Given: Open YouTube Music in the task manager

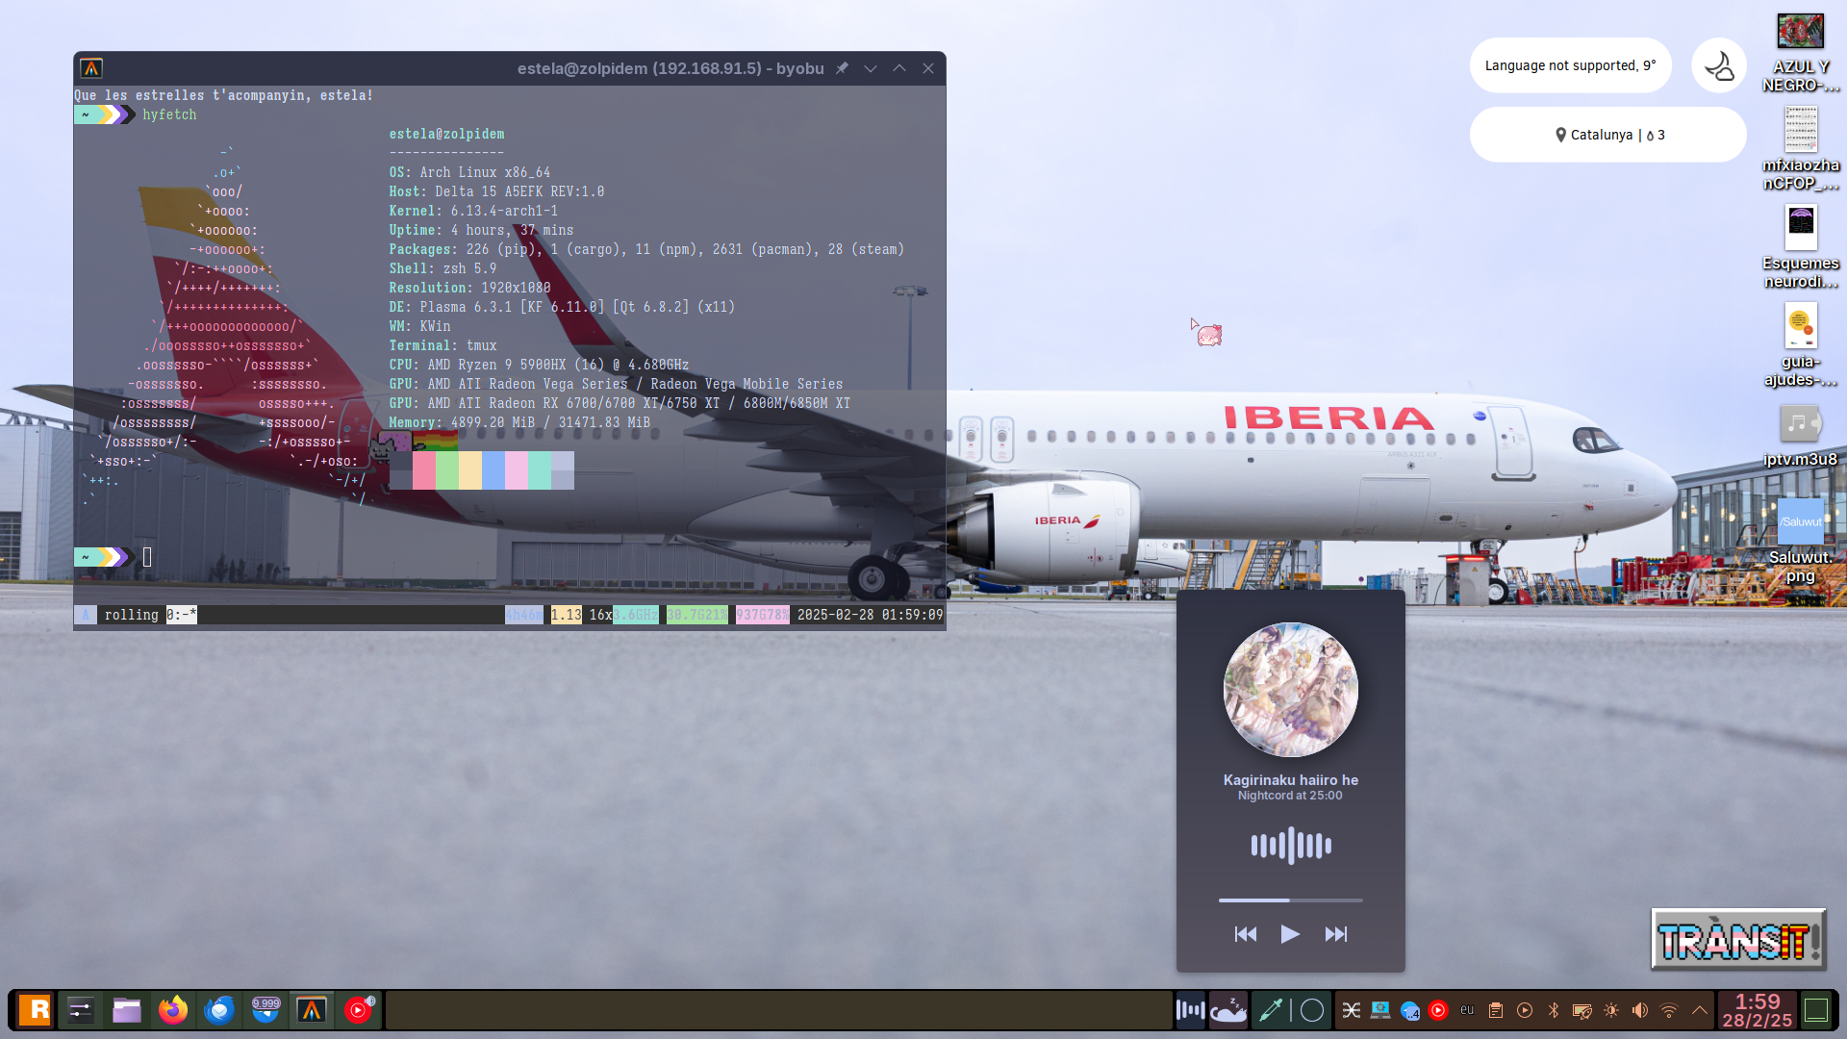Looking at the screenshot, I should [x=358, y=1010].
